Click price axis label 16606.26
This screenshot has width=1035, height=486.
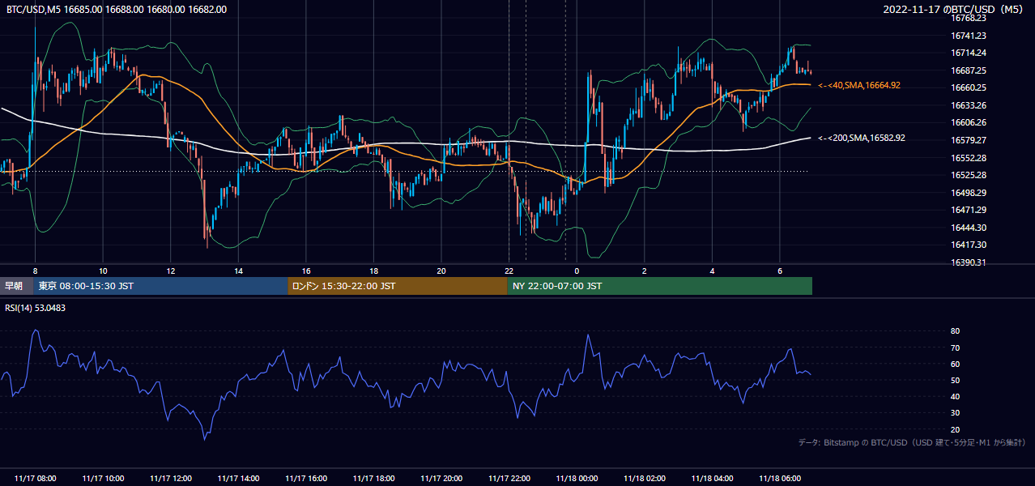click(x=969, y=122)
